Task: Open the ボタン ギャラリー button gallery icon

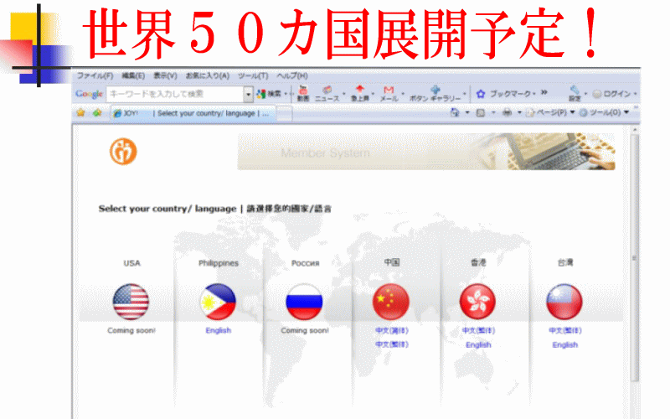Action: [x=435, y=93]
